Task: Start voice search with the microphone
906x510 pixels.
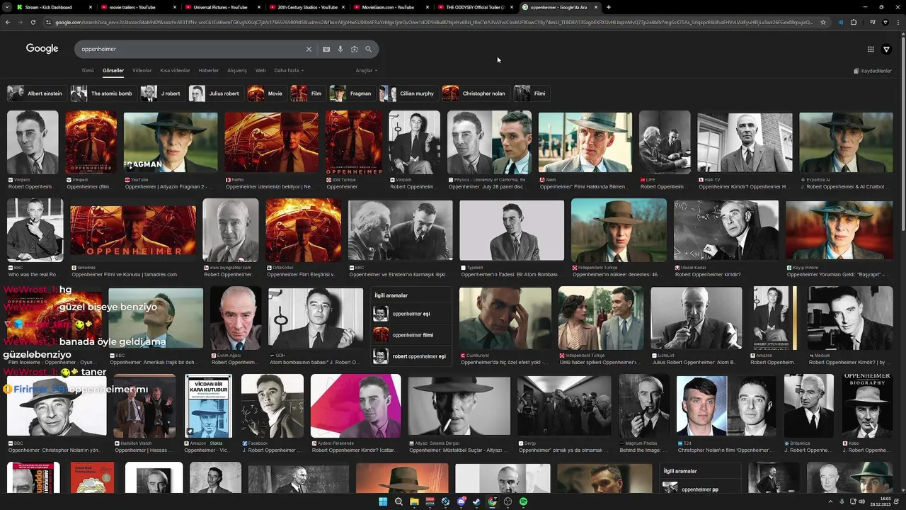Action: click(340, 49)
